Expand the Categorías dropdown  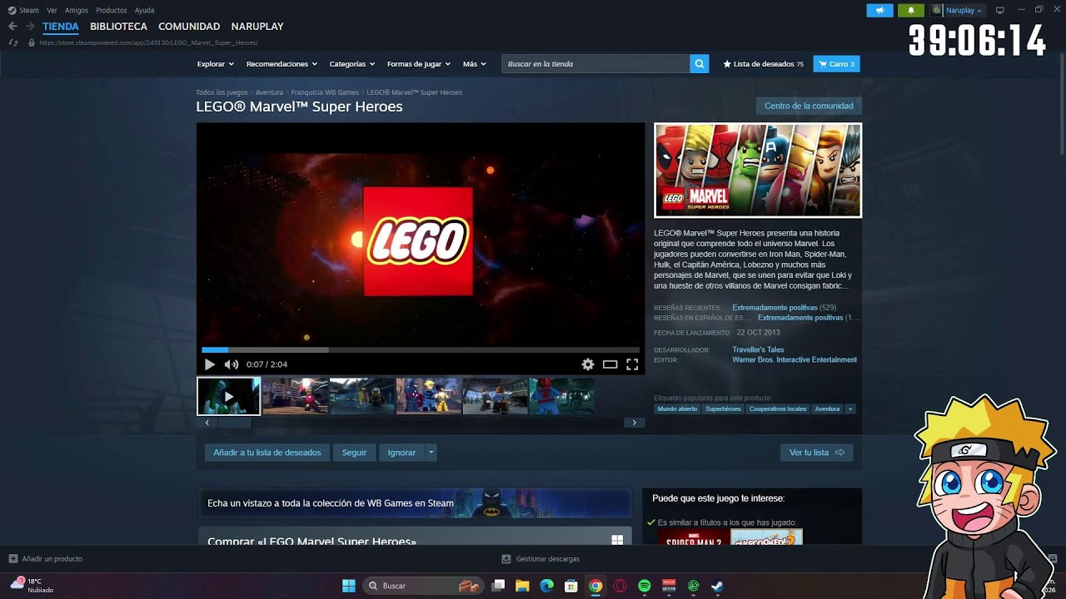pyautogui.click(x=352, y=64)
